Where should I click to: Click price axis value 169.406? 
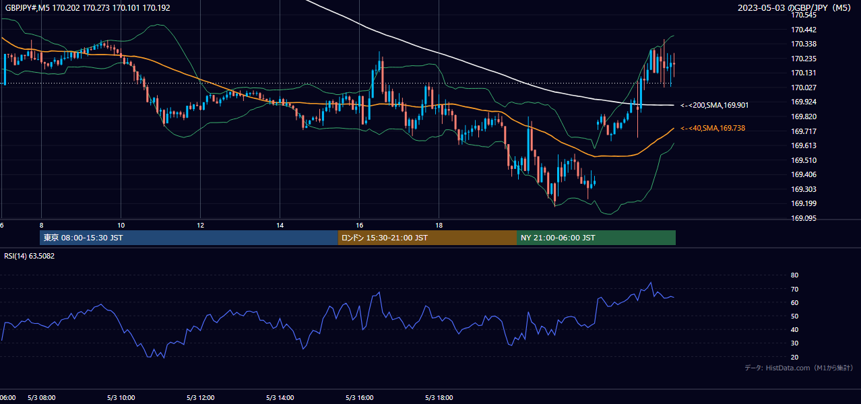coord(804,174)
